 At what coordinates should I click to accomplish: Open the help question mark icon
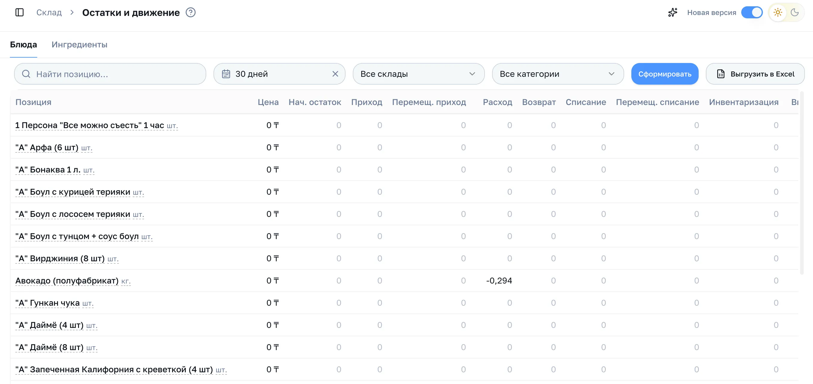(x=191, y=12)
